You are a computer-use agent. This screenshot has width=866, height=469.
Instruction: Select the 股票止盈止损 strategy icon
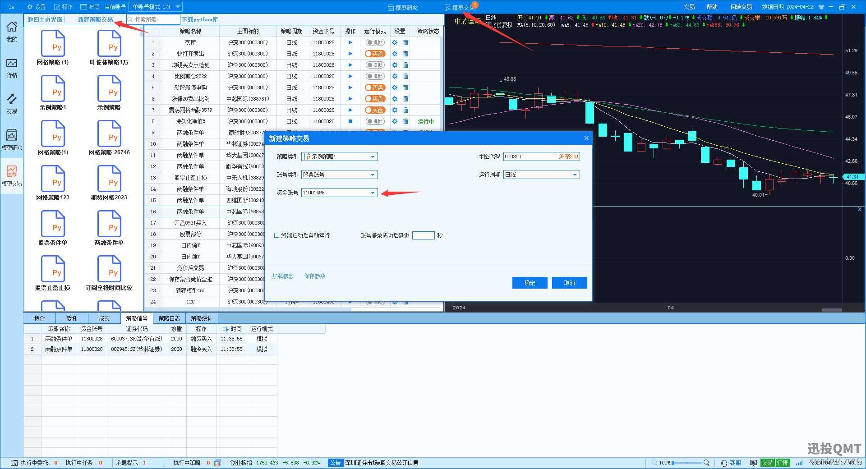pos(53,273)
